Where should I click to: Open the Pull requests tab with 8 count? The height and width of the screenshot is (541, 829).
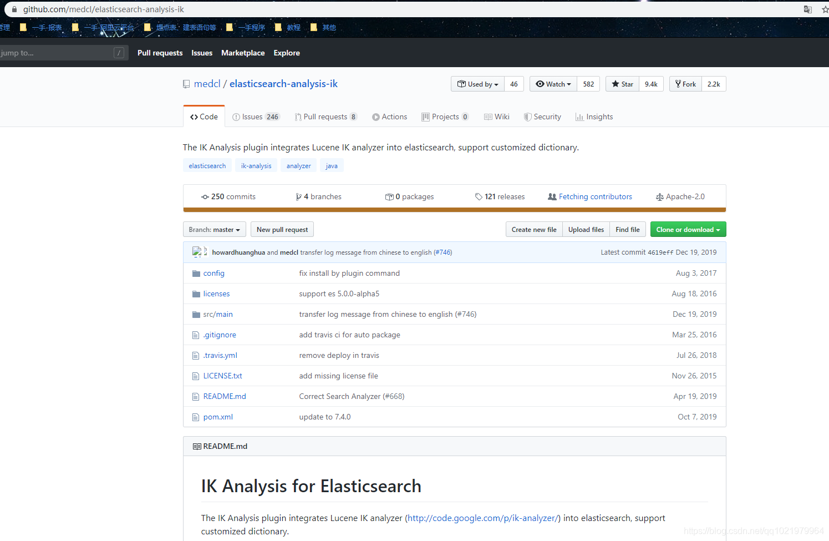[326, 117]
